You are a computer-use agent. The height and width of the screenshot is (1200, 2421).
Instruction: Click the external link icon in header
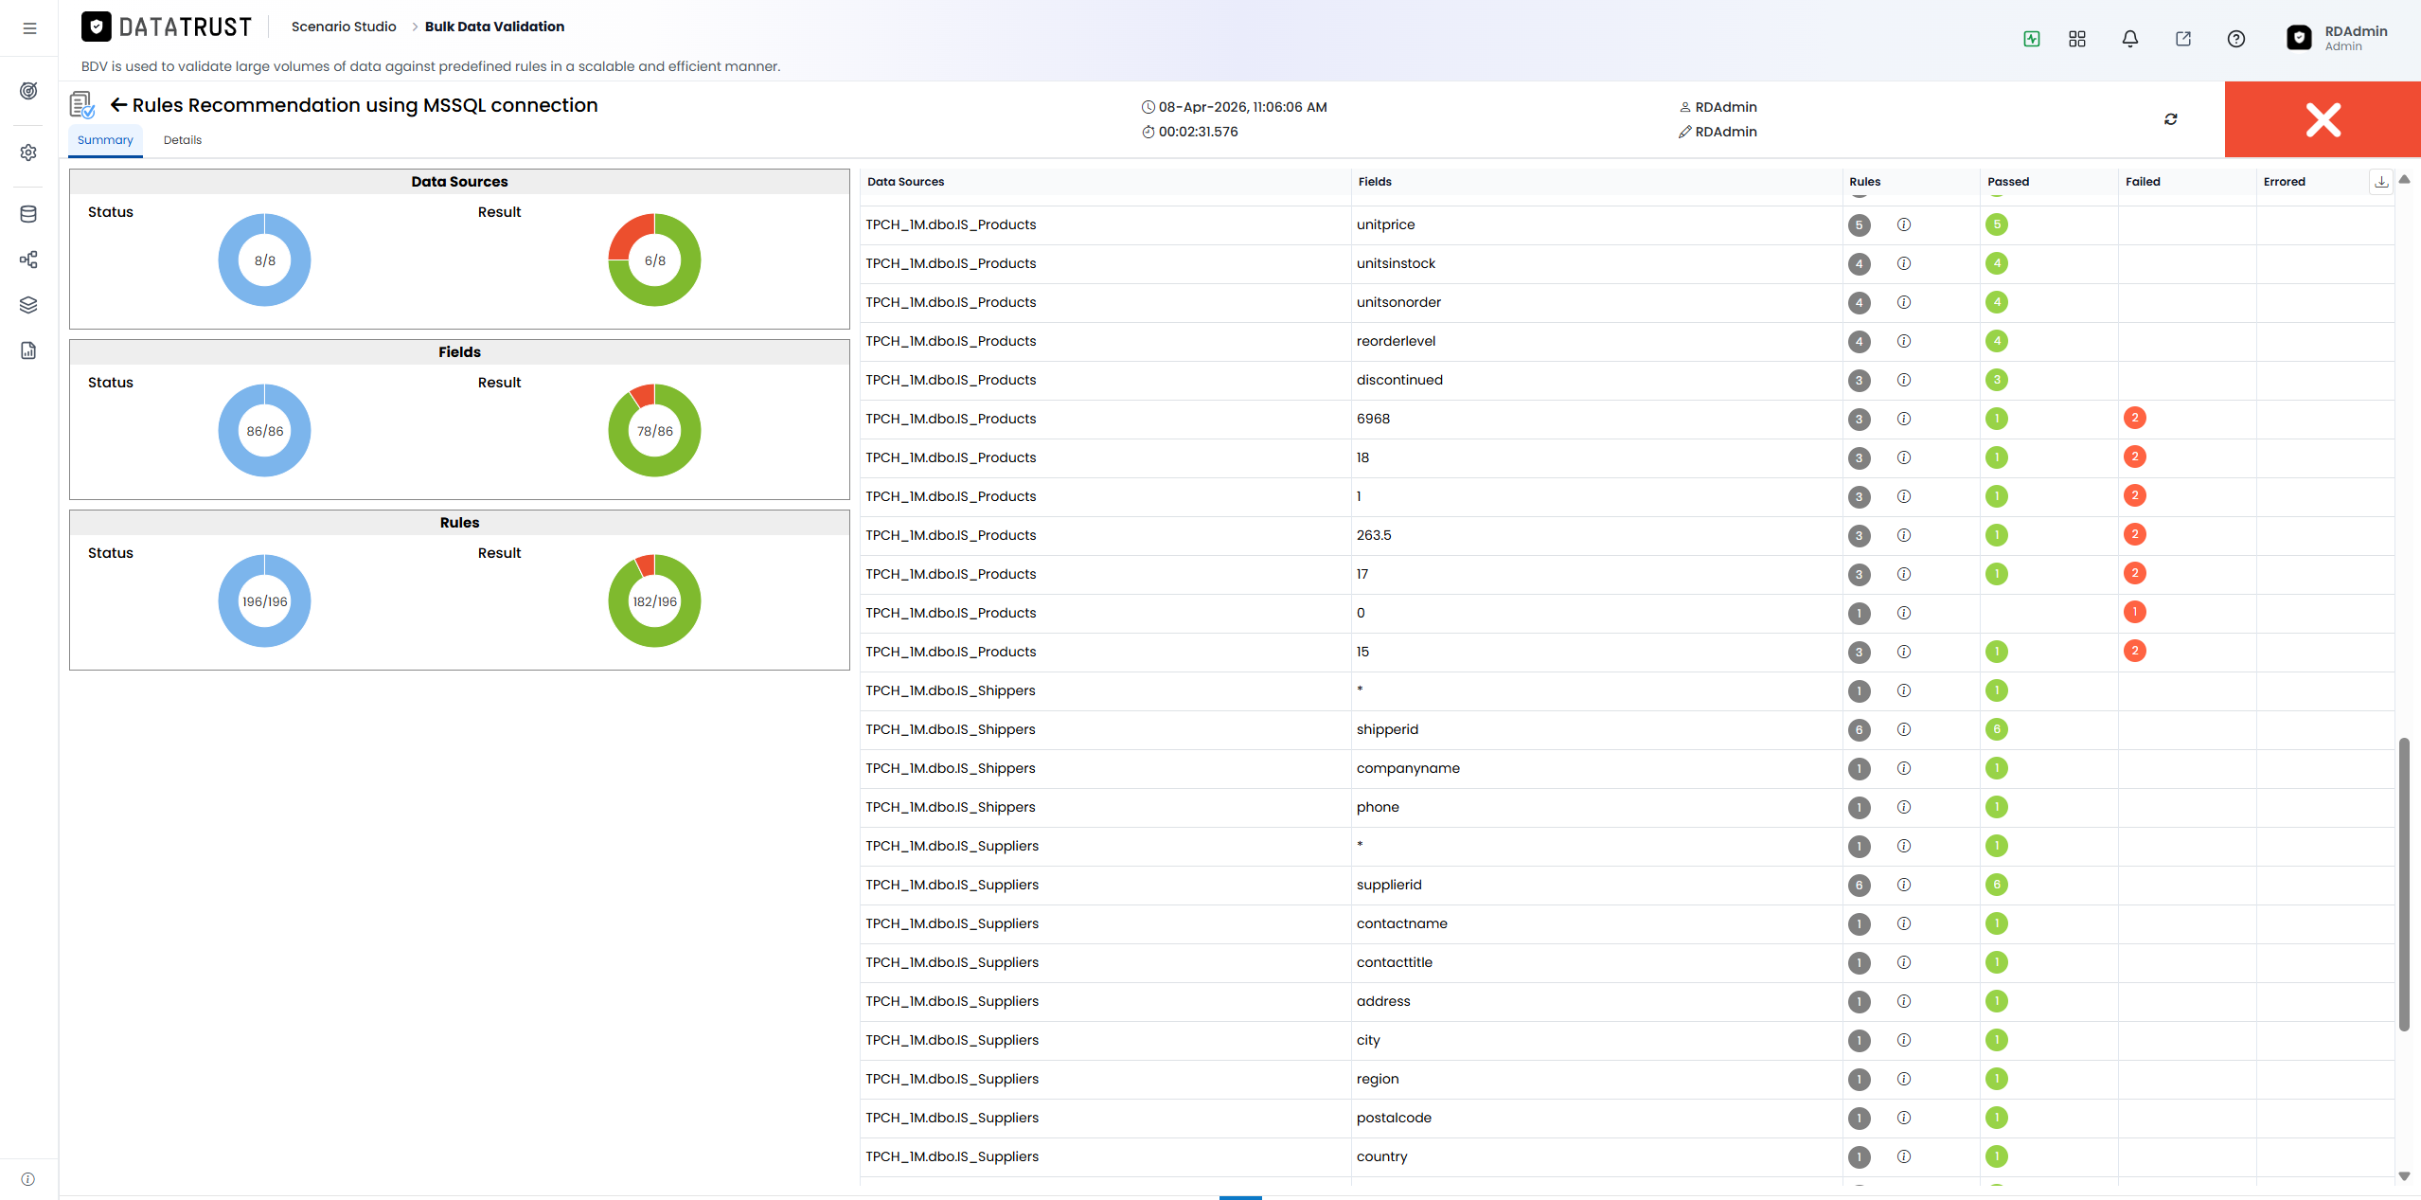[2183, 39]
